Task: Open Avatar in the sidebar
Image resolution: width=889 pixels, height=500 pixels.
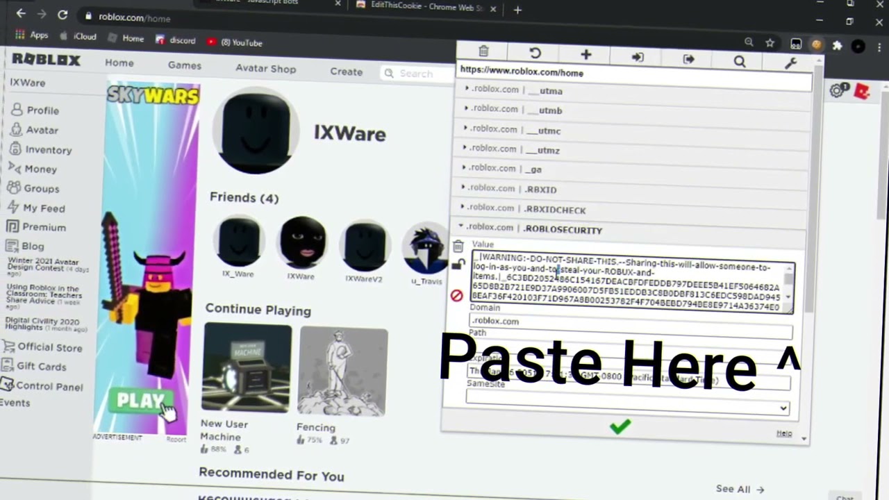Action: pyautogui.click(x=35, y=130)
